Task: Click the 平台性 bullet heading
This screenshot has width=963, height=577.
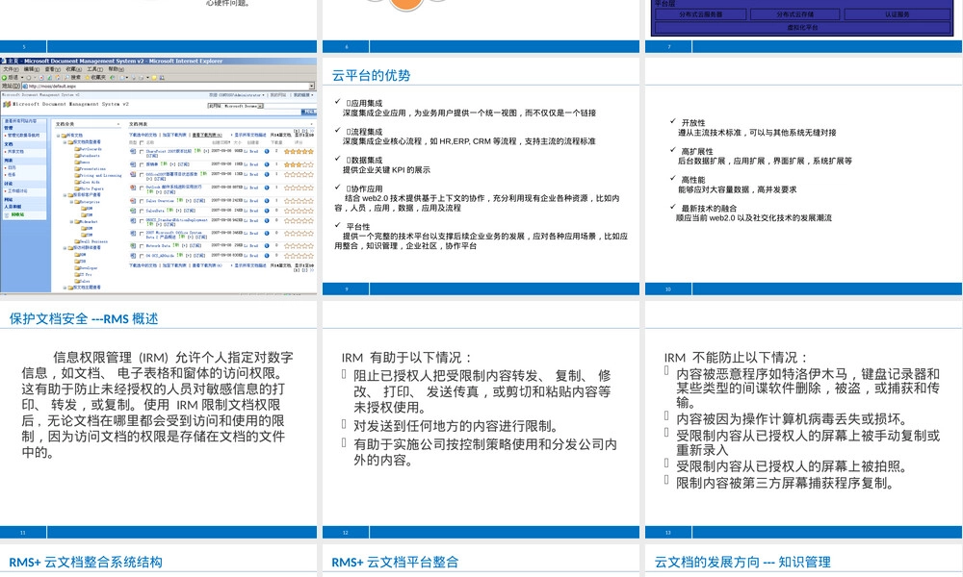Action: [x=358, y=226]
